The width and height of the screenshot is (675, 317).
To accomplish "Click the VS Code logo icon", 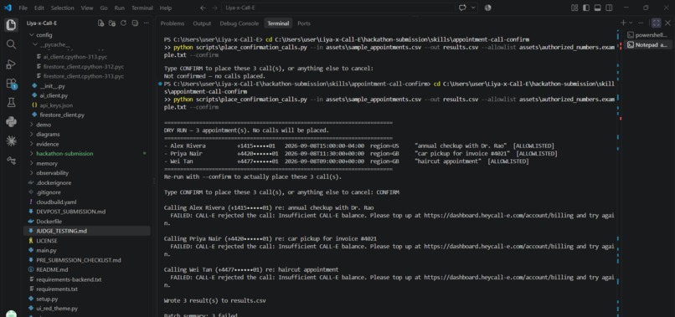I will (8, 8).
